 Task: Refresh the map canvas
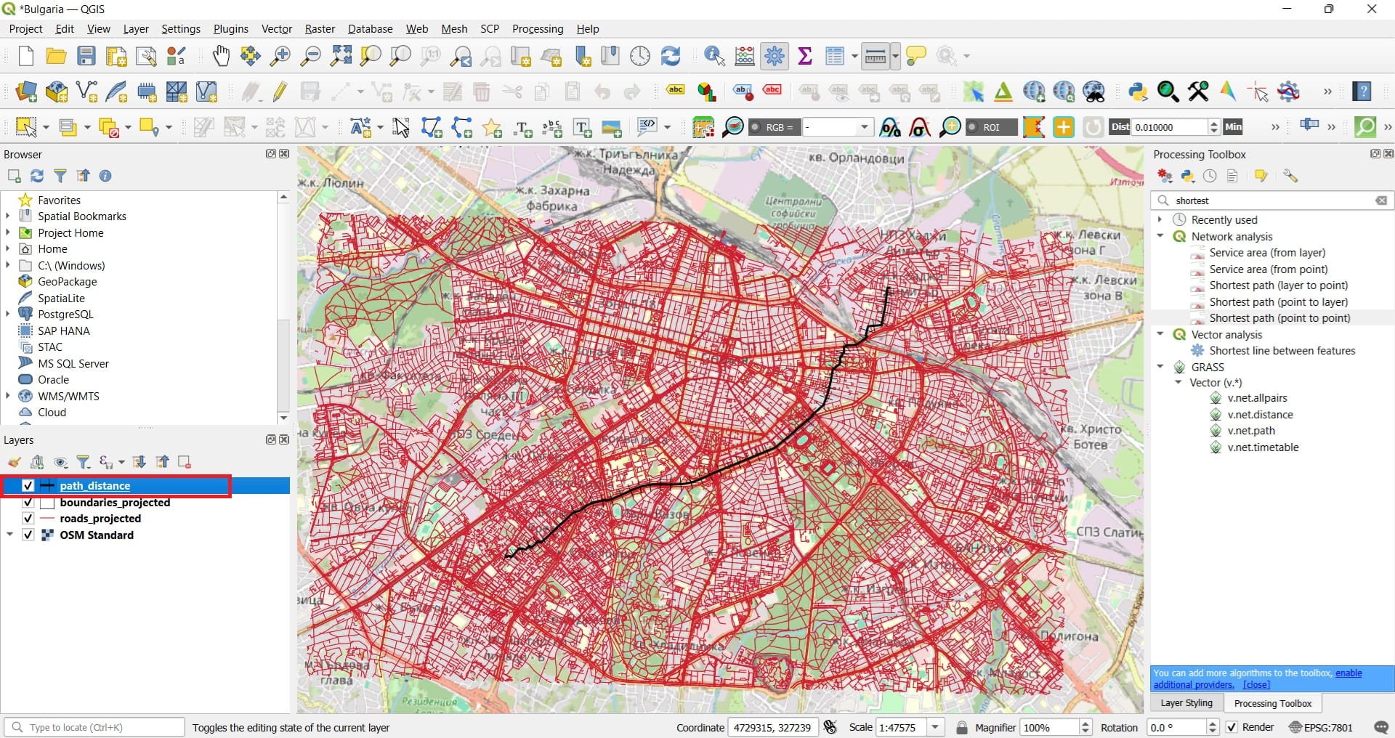pyautogui.click(x=671, y=56)
